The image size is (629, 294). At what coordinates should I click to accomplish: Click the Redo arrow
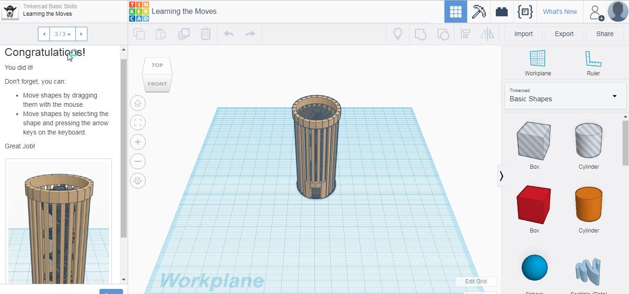[x=250, y=34]
